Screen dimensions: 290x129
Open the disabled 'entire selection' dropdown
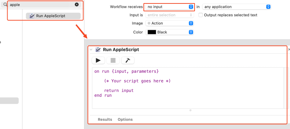pos(170,15)
